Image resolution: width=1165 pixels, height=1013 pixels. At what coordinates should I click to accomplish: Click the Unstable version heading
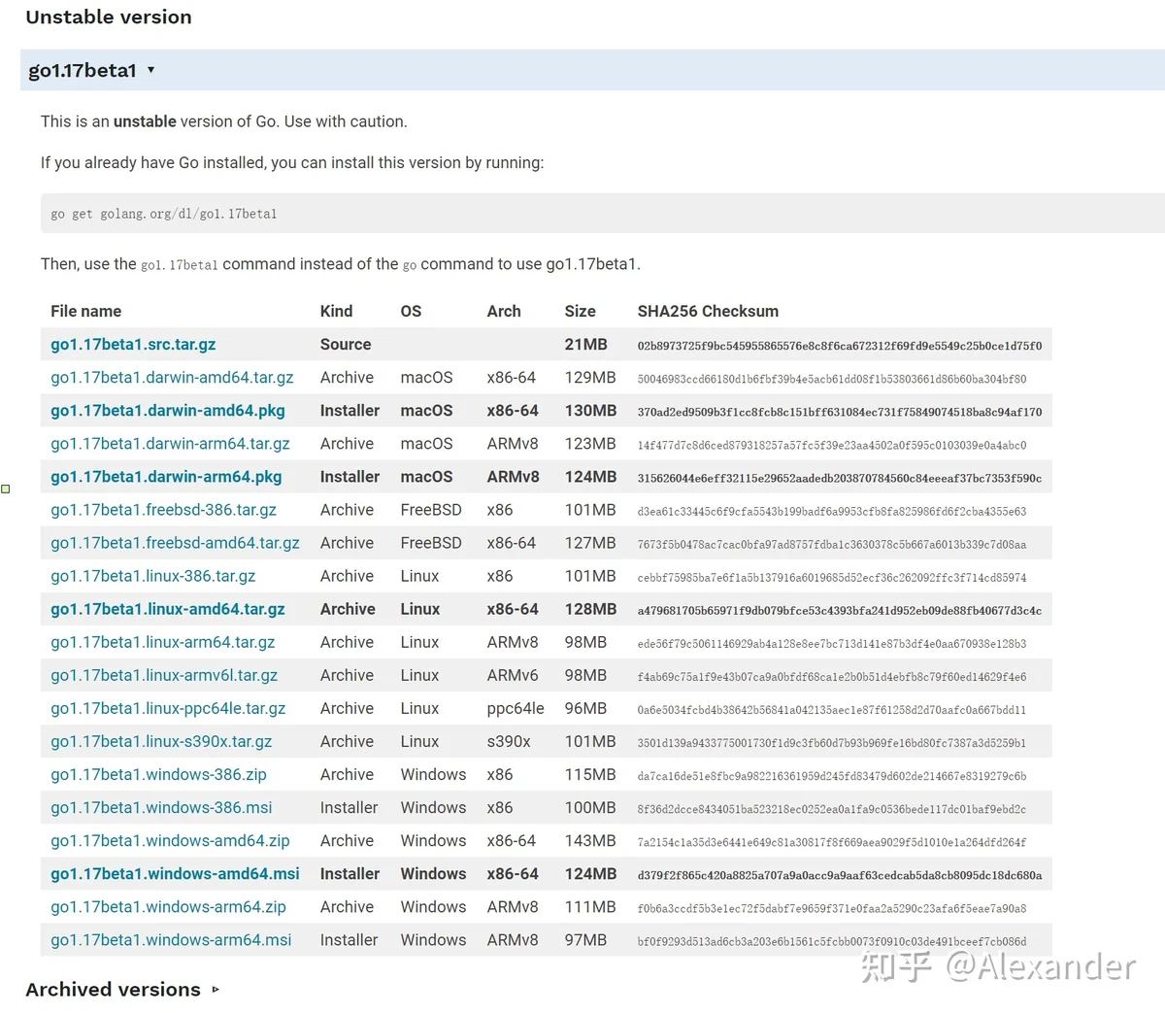coord(109,17)
